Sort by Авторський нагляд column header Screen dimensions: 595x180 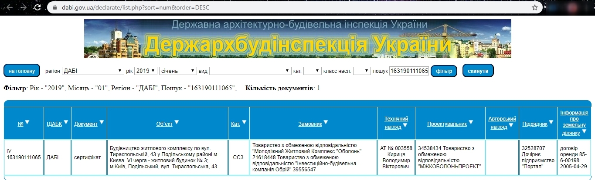coord(502,122)
